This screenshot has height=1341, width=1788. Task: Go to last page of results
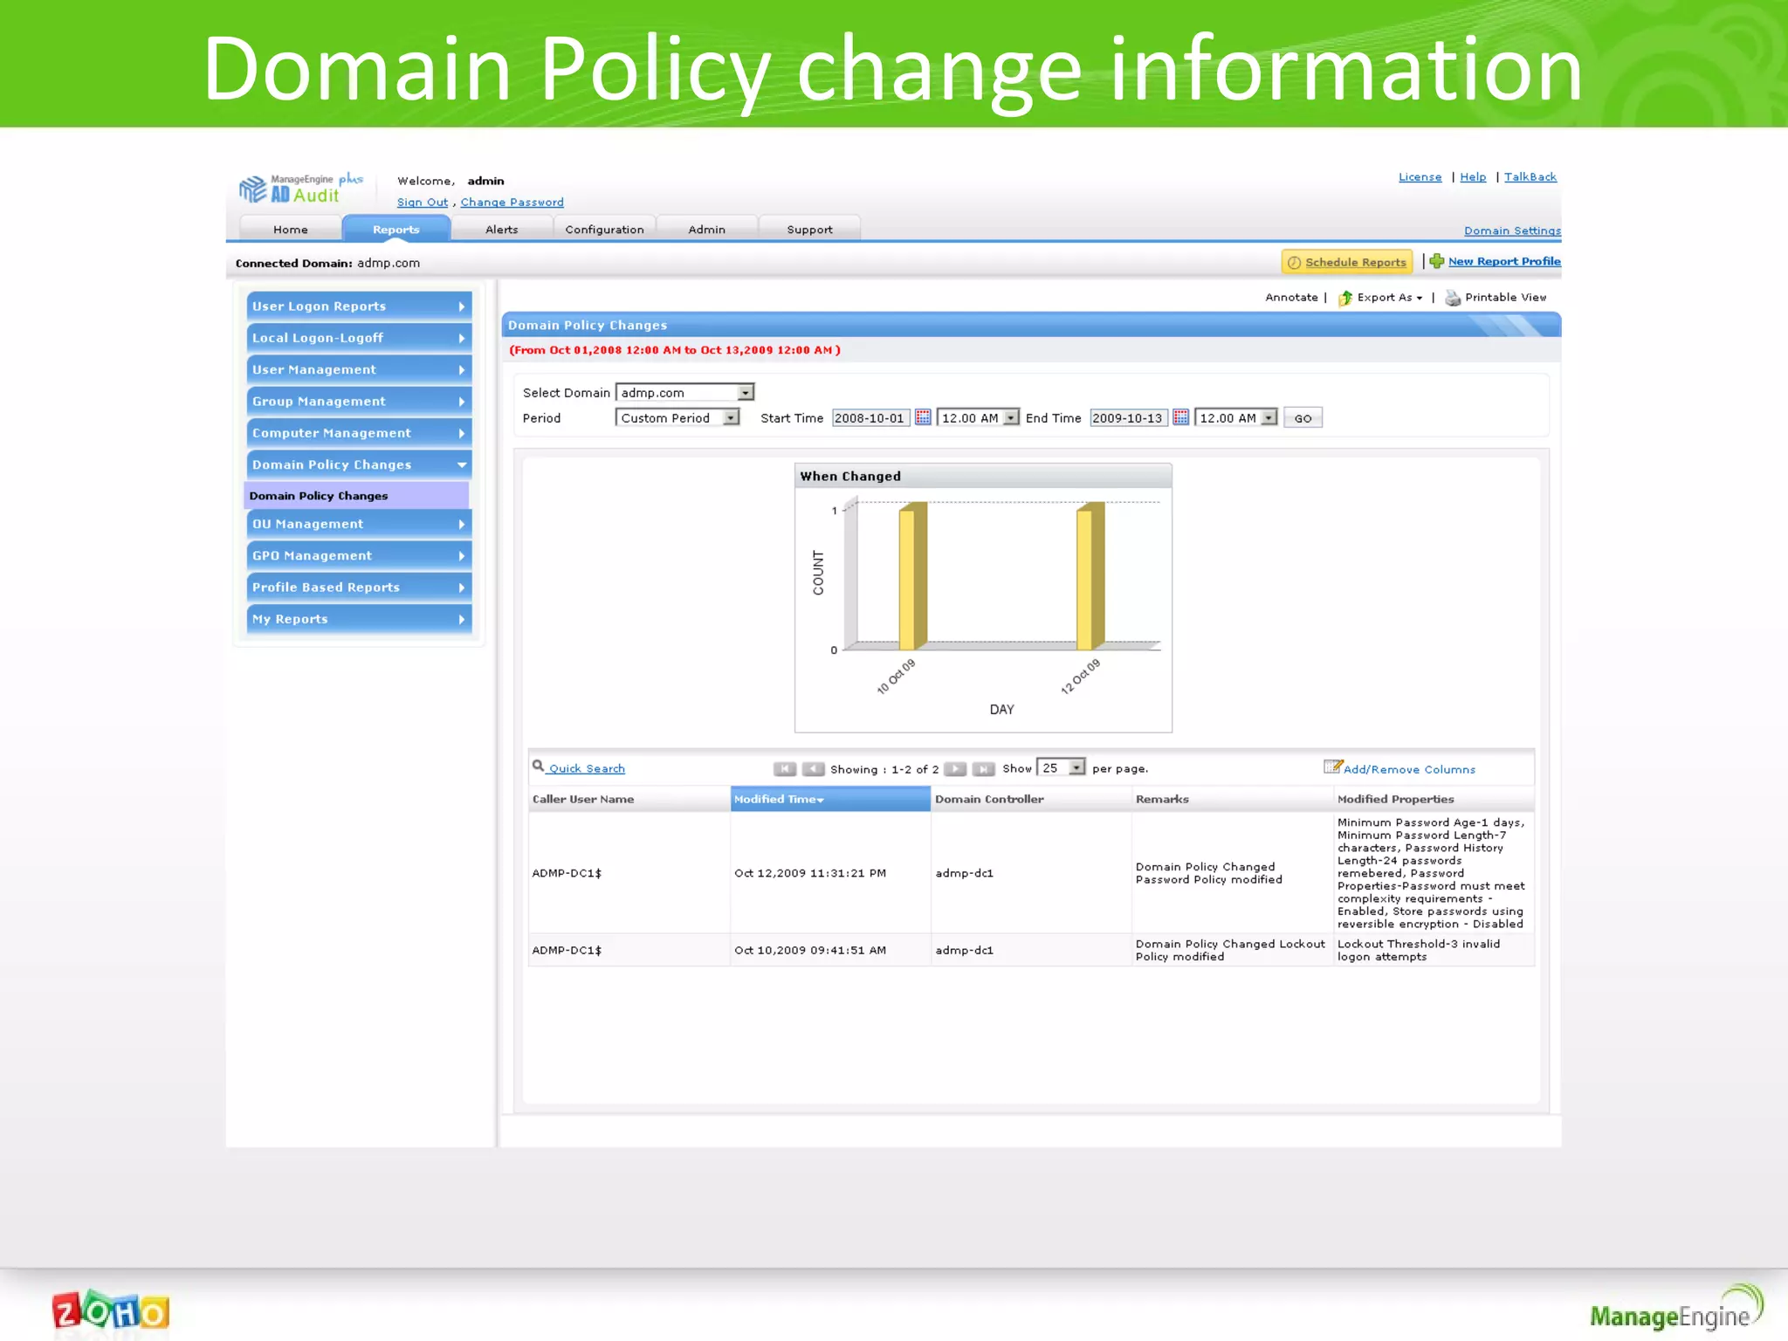(984, 769)
